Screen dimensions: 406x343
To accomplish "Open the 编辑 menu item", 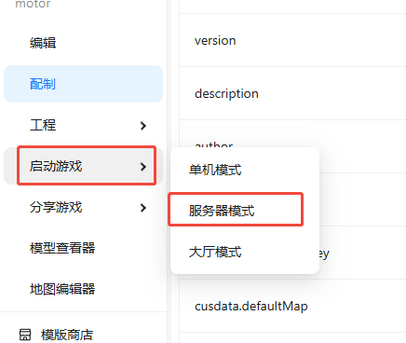I will [83, 43].
